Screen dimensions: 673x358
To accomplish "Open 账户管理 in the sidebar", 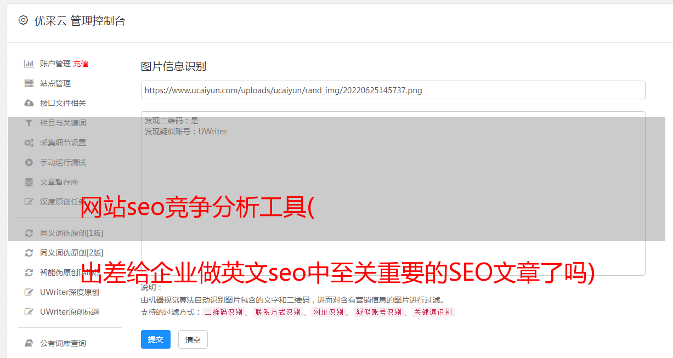I will [x=55, y=64].
